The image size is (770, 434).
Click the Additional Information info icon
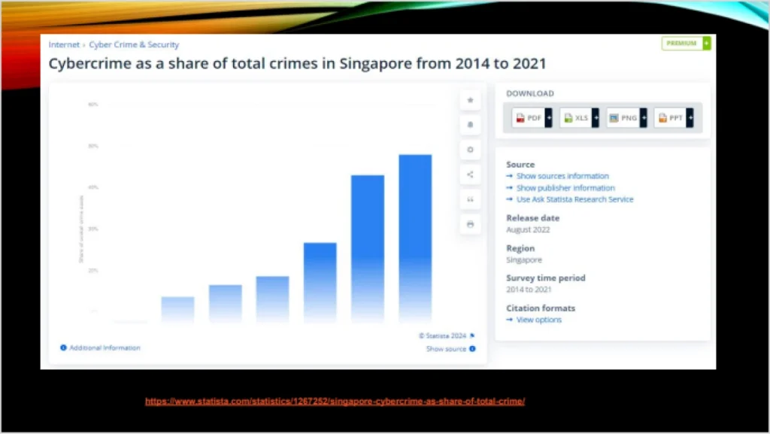point(63,348)
